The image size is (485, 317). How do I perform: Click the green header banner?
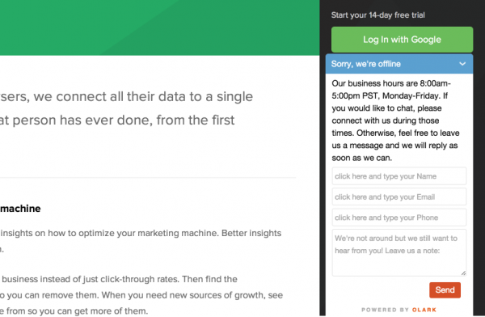(159, 27)
